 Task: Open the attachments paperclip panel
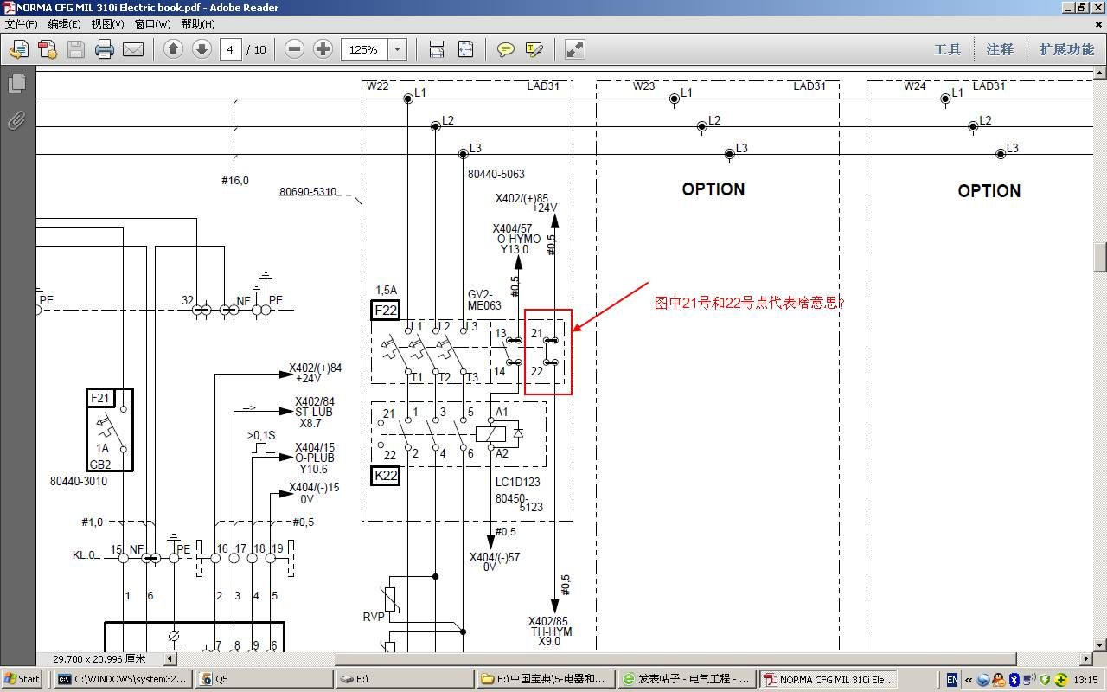(16, 120)
